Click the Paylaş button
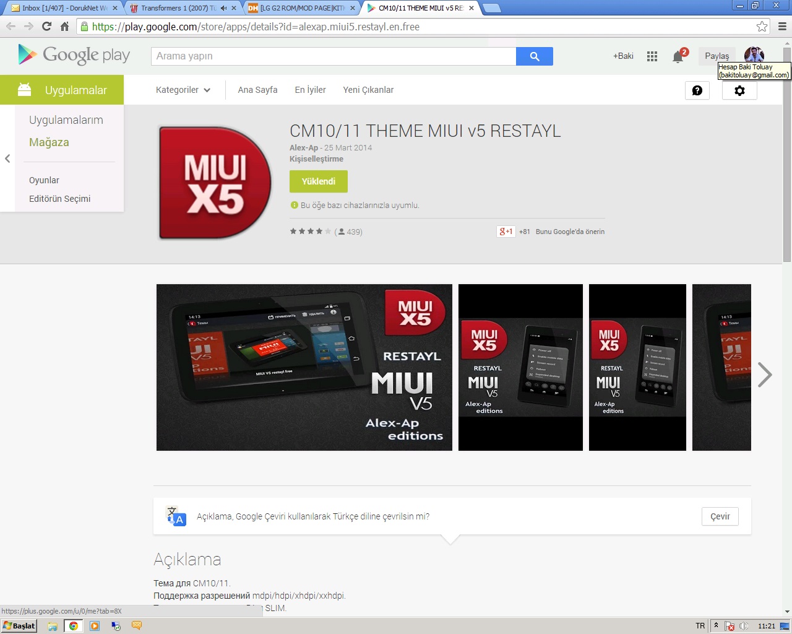 [x=717, y=56]
